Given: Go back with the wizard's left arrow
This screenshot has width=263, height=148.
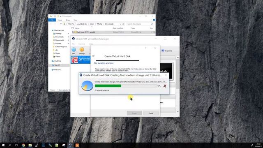Looking at the screenshot, I should pyautogui.click(x=94, y=56).
